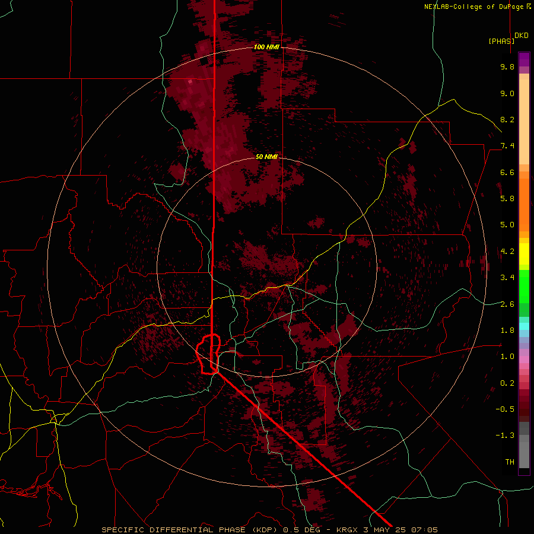This screenshot has width=534, height=534.
Task: Click the 7.4 scale value
Action: pyautogui.click(x=507, y=146)
